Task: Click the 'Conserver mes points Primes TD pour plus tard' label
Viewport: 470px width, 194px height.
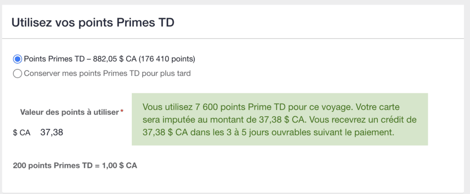Action: (x=107, y=73)
